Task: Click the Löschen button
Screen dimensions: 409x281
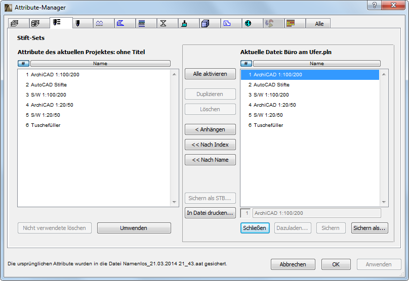Action: 210,109
